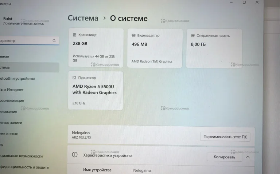This screenshot has height=174, width=280.
Task: Focus the settings search input field
Action: pyautogui.click(x=26, y=41)
